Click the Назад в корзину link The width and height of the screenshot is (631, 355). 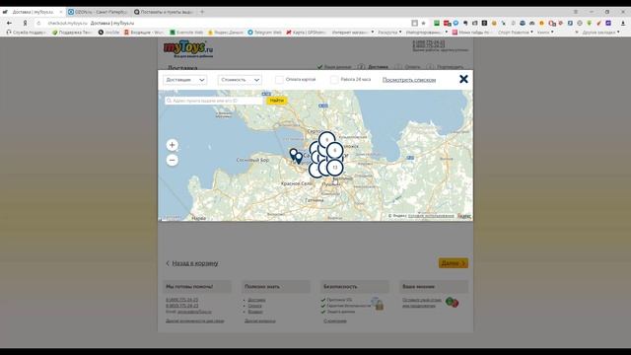[195, 263]
